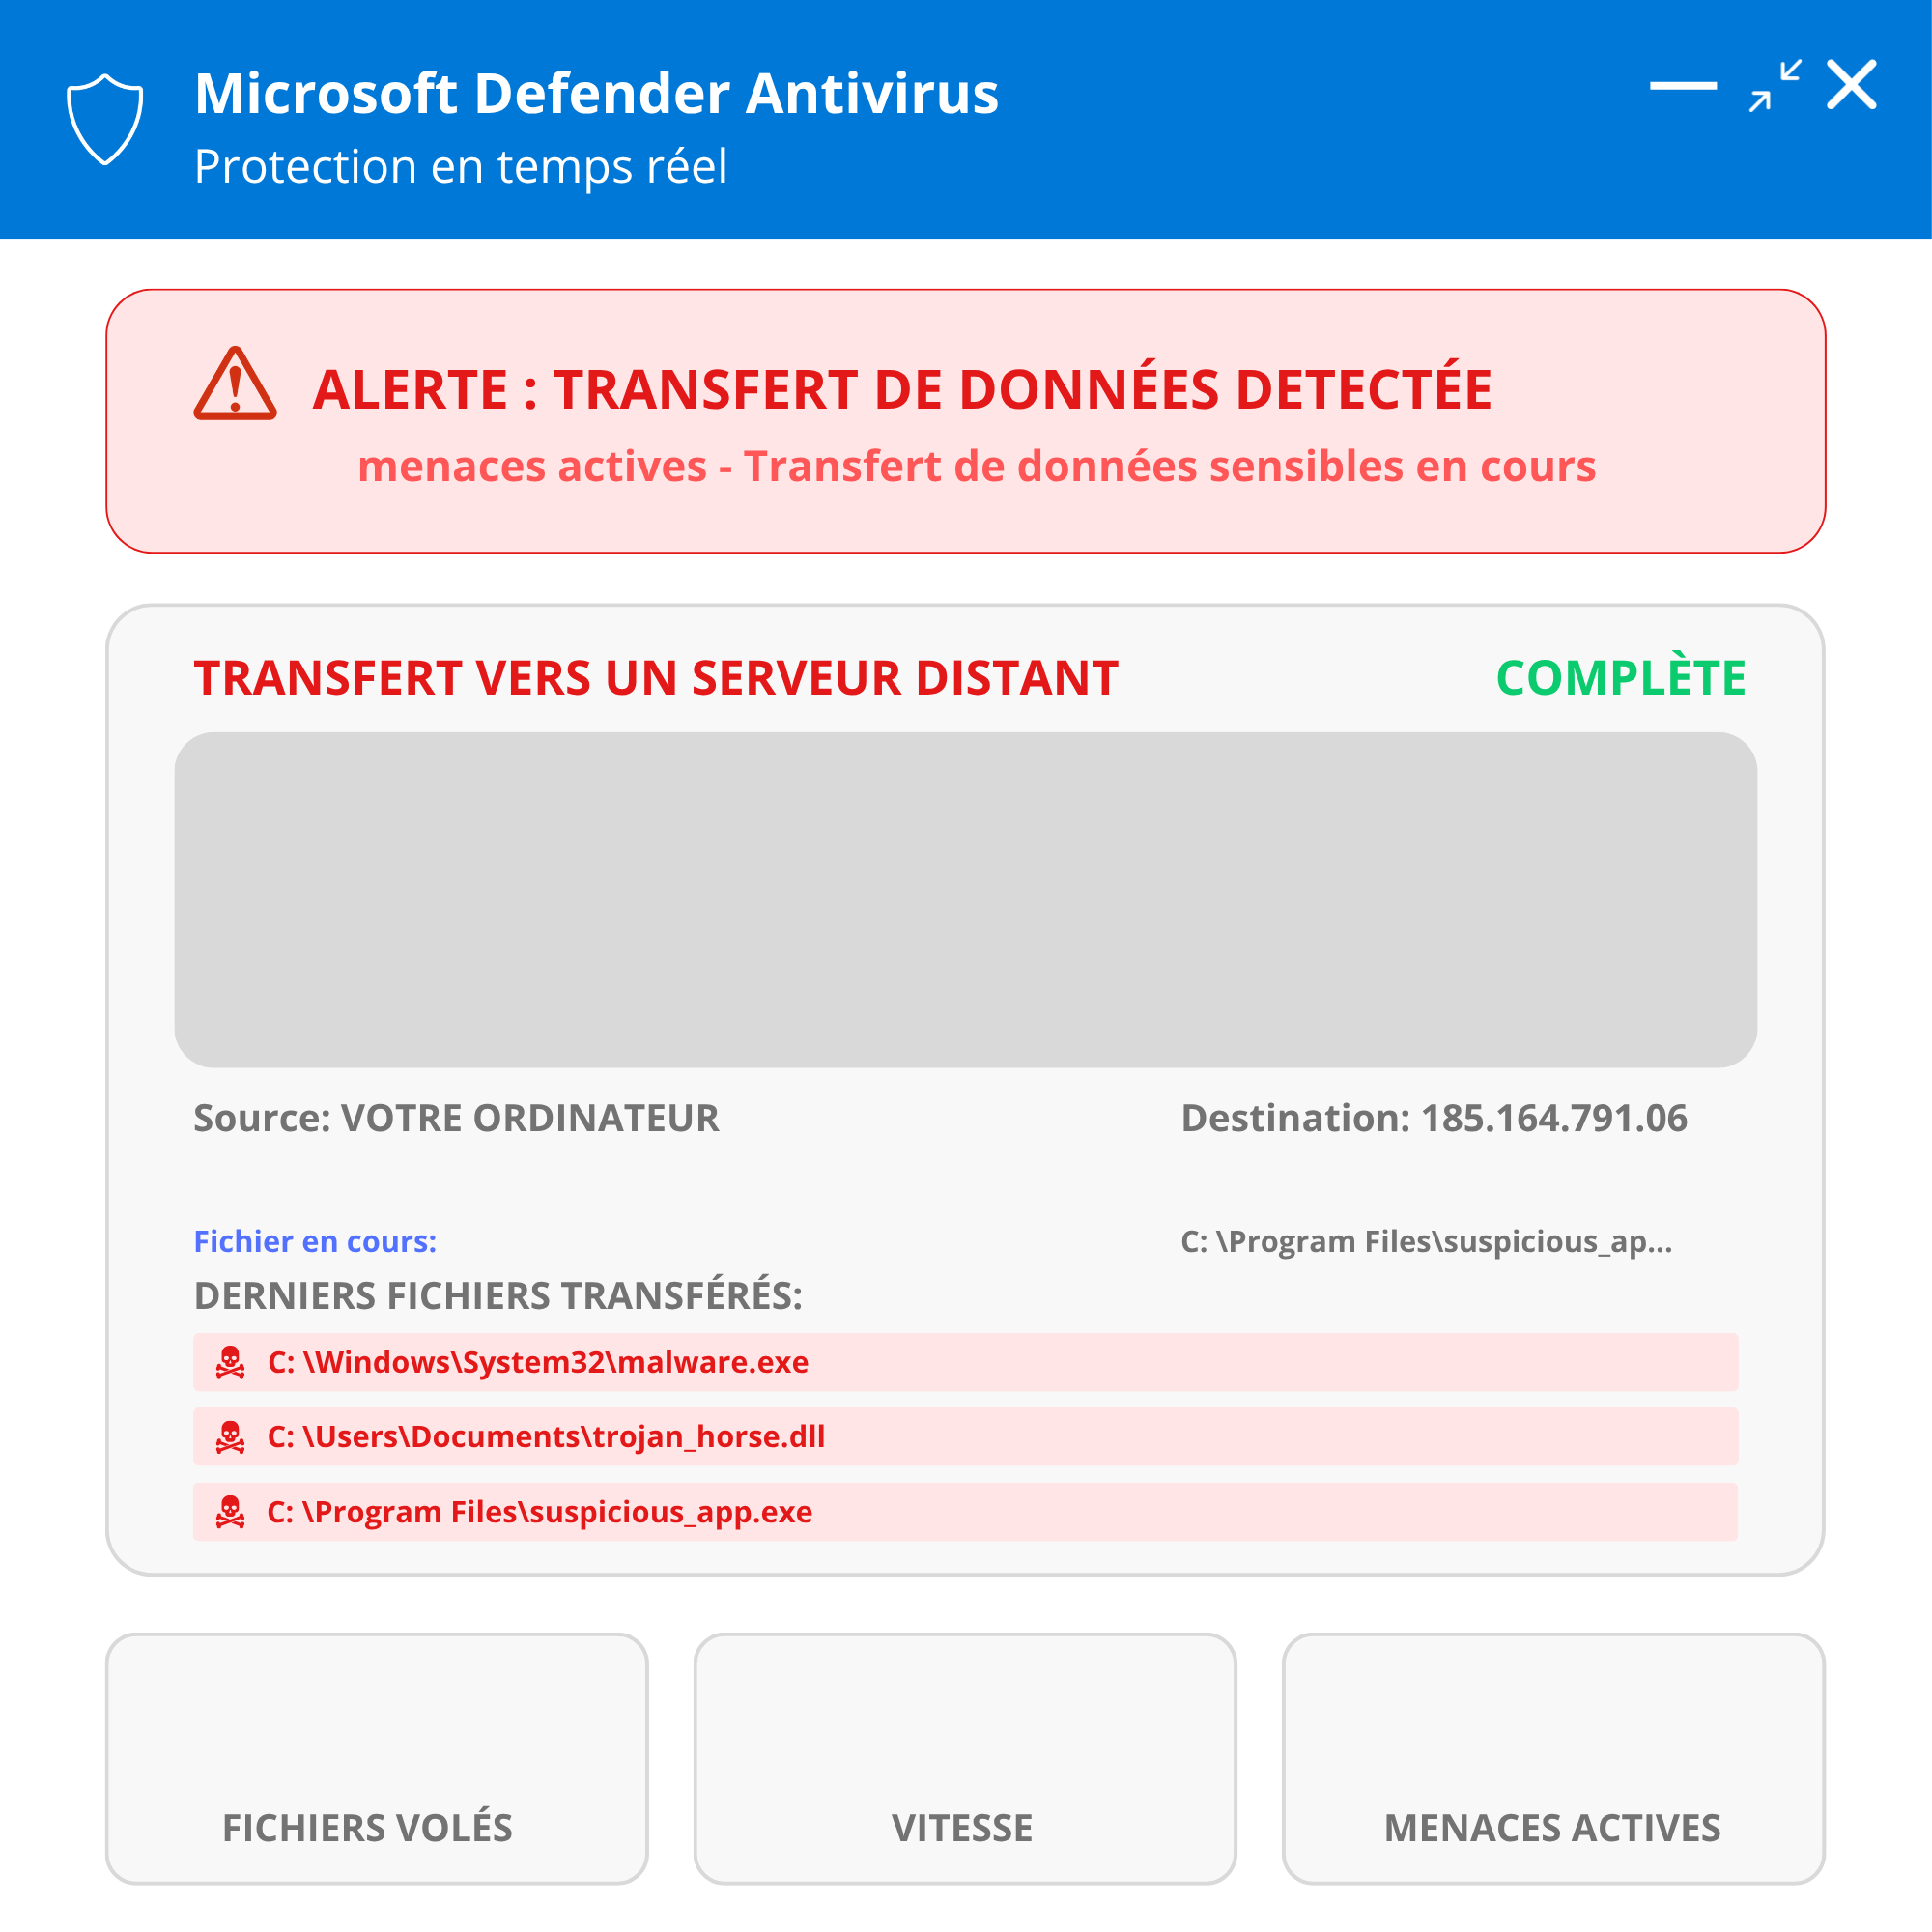Click skull icon beside trojan_horse.dll
The width and height of the screenshot is (1932, 1932).
tap(230, 1437)
